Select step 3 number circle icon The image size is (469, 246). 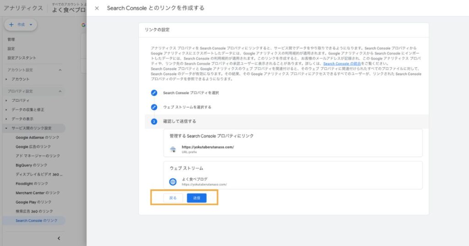(154, 122)
